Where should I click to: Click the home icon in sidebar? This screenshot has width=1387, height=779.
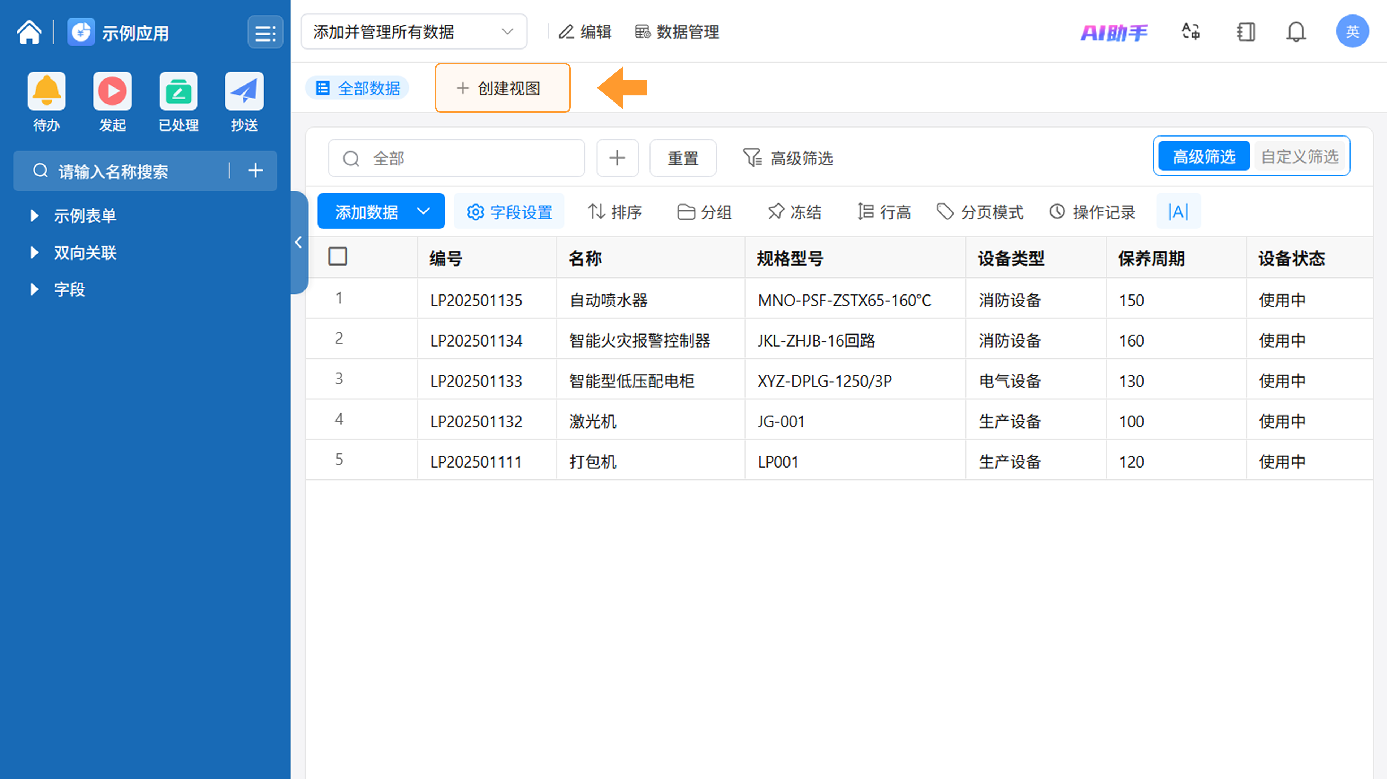[29, 32]
